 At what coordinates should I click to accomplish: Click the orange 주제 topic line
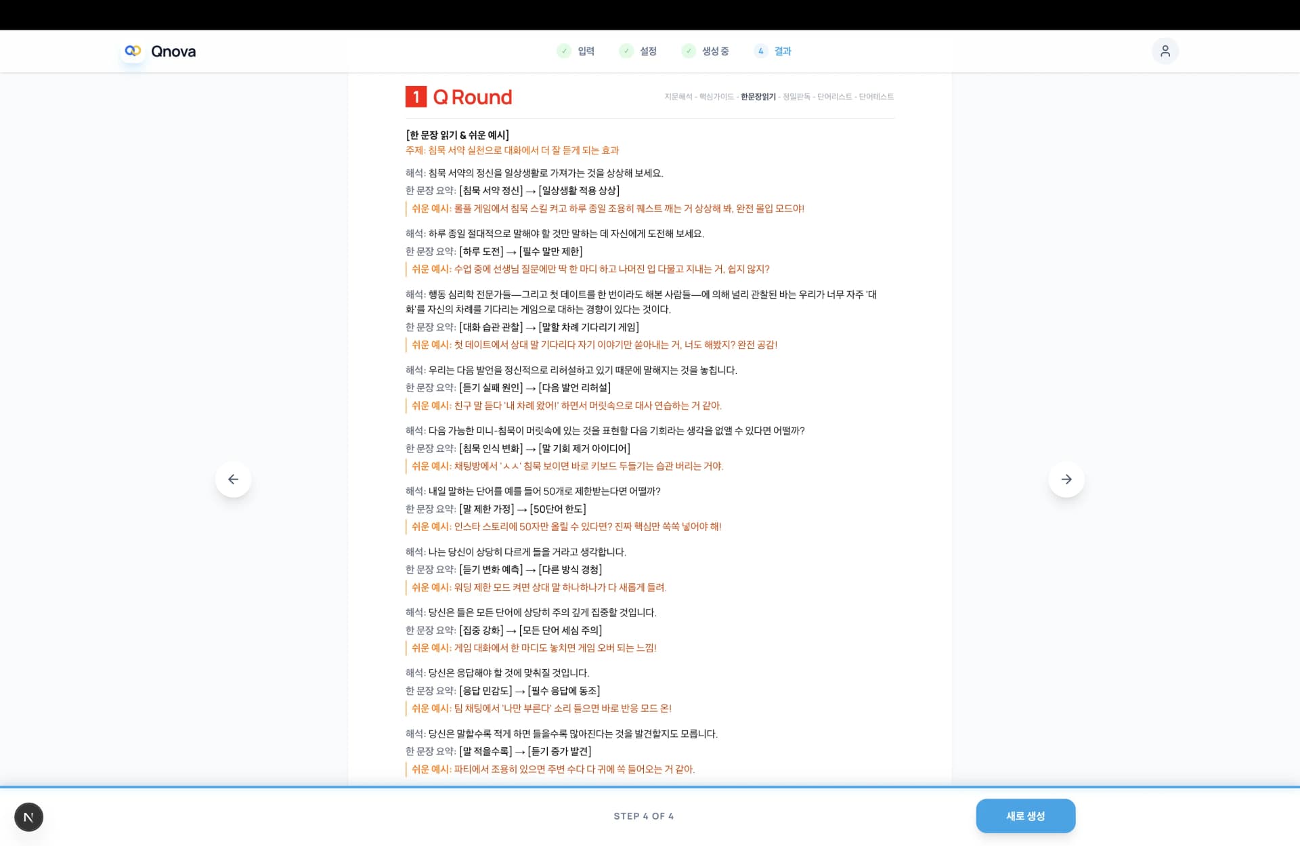pos(512,150)
